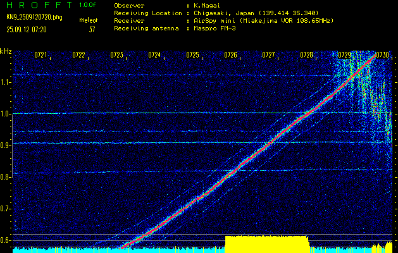Image resolution: width=398 pixels, height=253 pixels.
Task: Click the meteor count value 37
Action: click(x=92, y=30)
